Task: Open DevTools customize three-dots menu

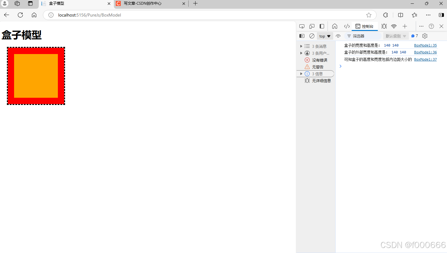Action: 421,26
